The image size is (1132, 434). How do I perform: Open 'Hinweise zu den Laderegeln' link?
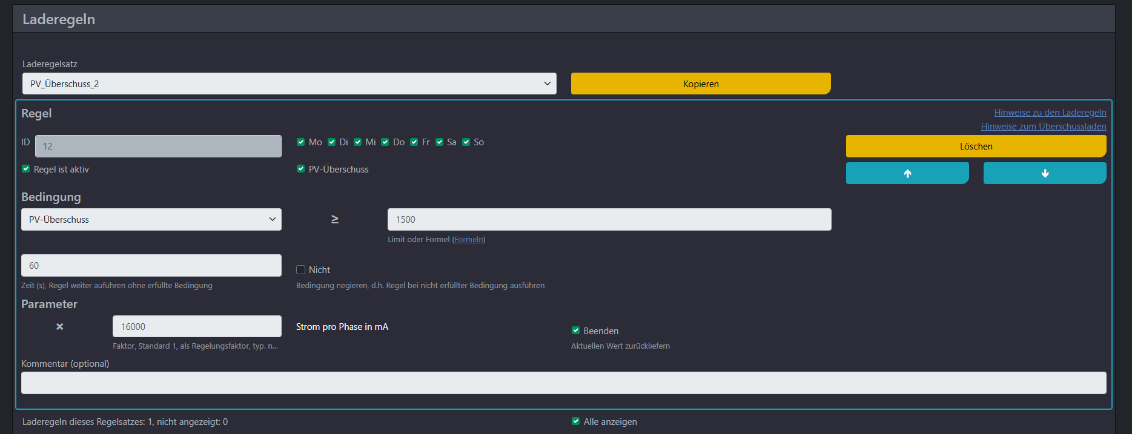(x=1050, y=113)
